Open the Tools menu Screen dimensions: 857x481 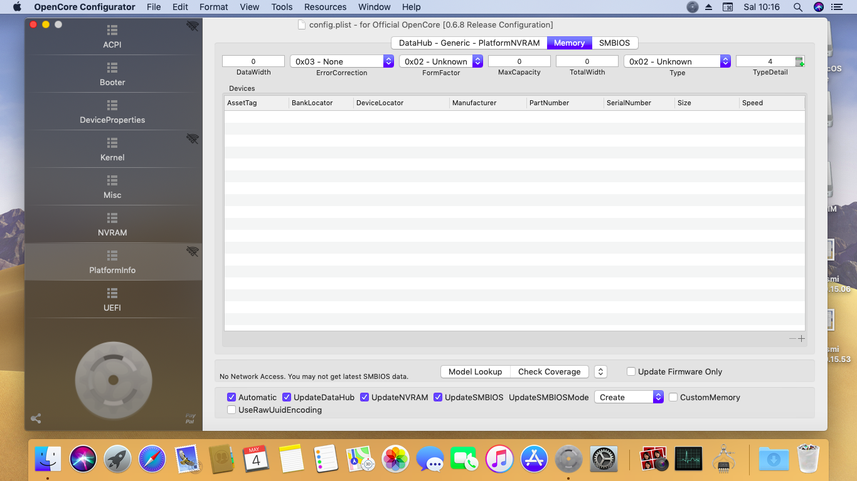click(x=282, y=7)
